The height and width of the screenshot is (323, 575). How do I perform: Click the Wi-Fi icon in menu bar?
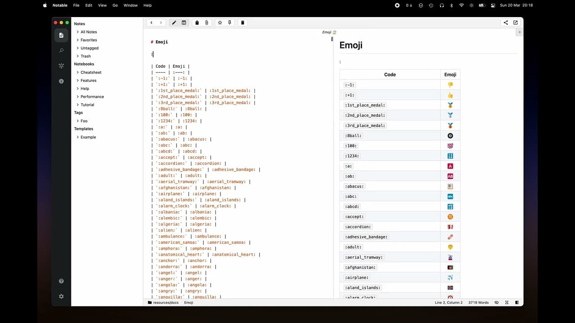[461, 5]
